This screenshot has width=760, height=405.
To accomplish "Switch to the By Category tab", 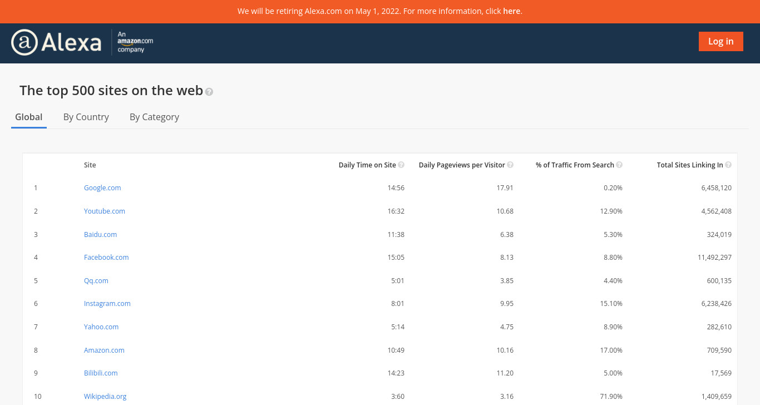I will tap(154, 117).
